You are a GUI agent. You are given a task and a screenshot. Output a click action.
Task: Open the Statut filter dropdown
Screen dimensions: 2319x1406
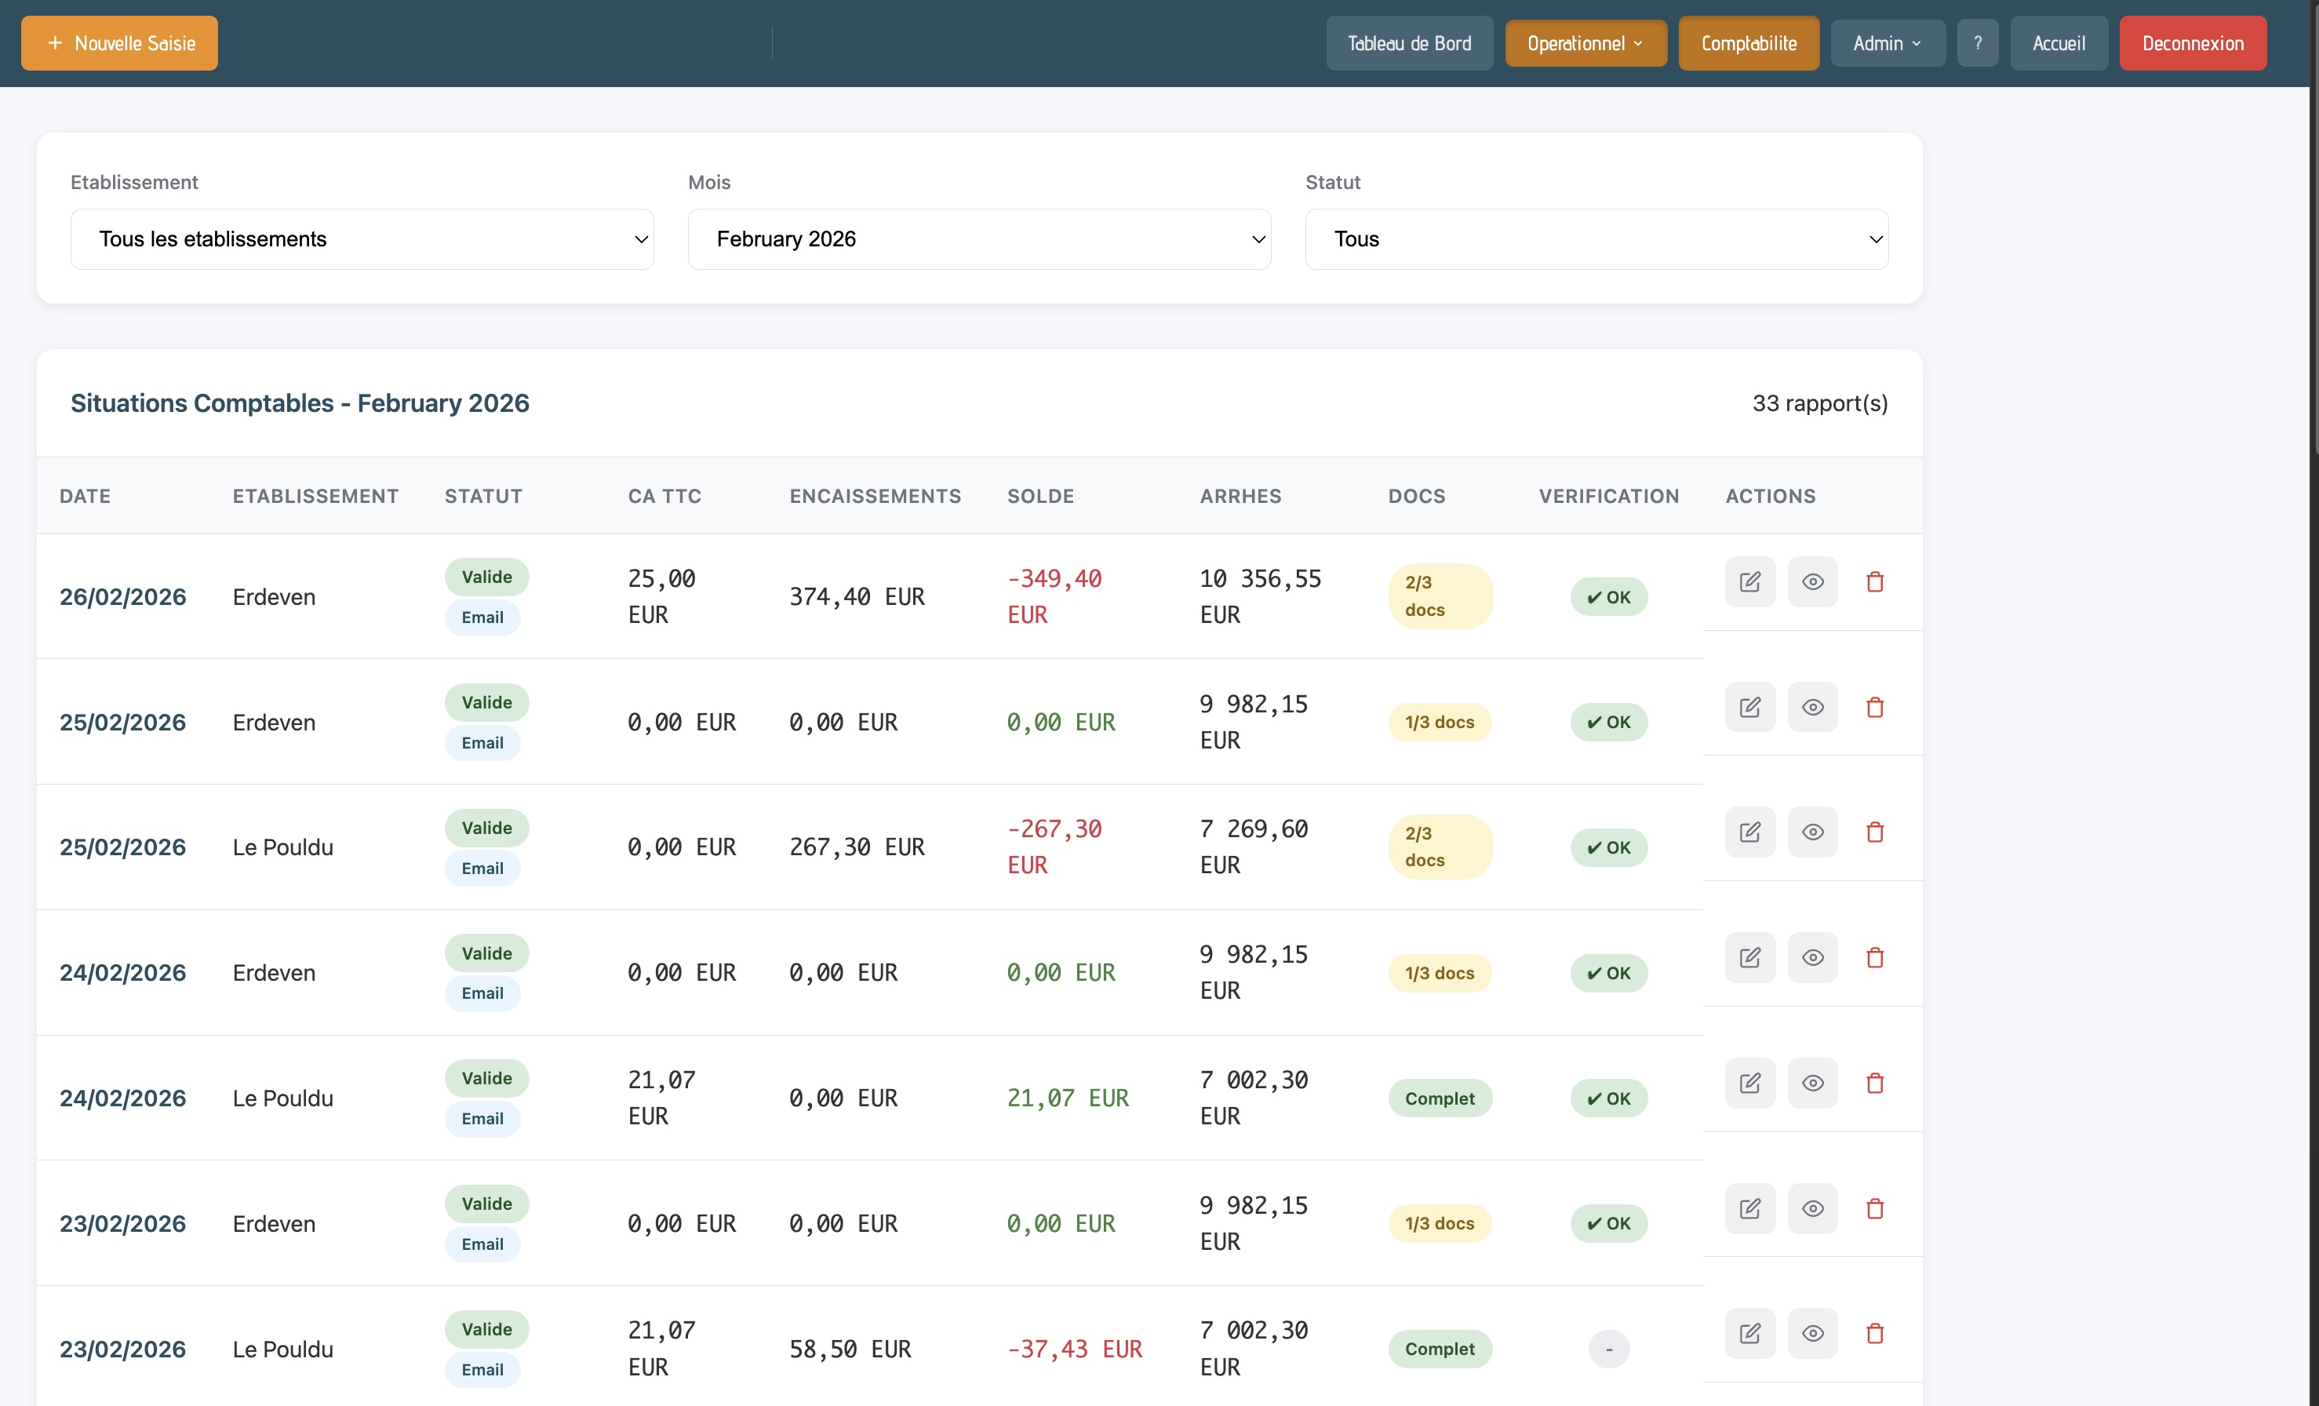[1596, 239]
